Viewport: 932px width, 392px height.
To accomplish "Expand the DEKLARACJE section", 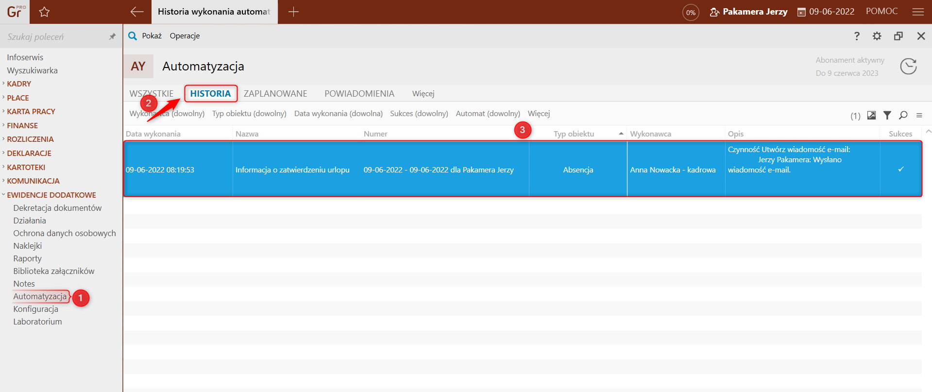I will (29, 153).
